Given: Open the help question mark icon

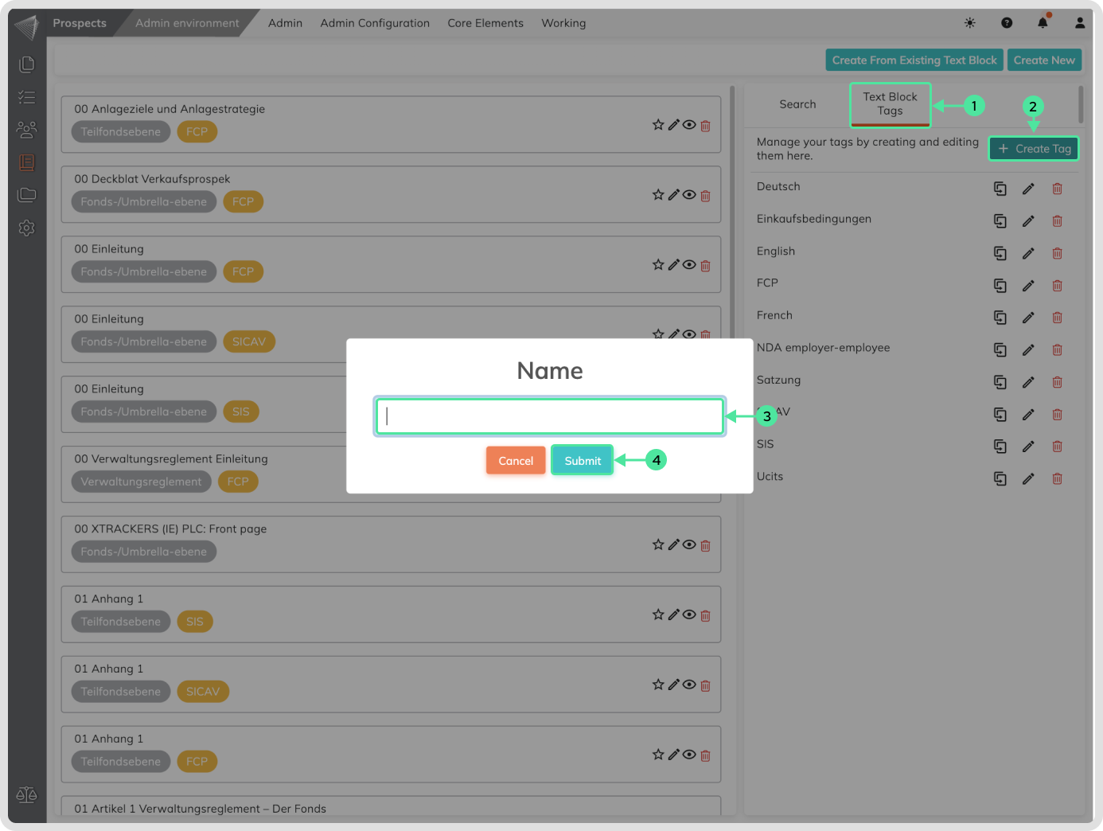Looking at the screenshot, I should (x=1007, y=23).
